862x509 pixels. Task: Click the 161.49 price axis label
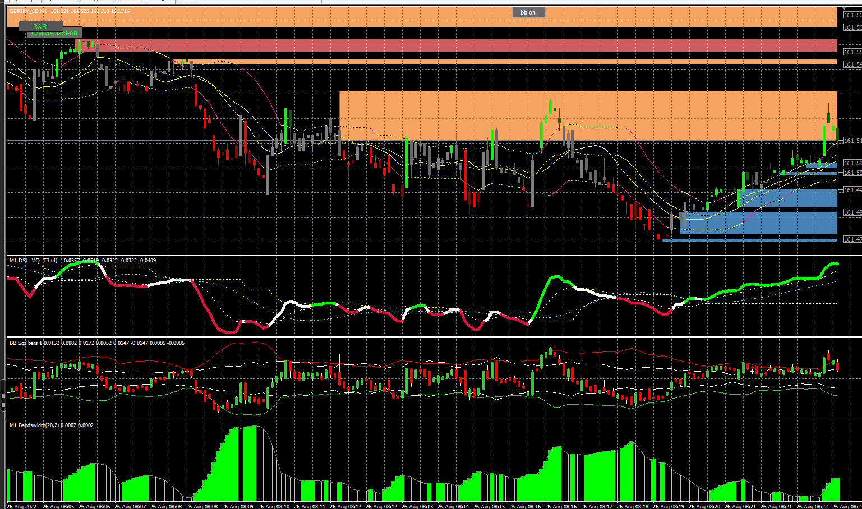(x=852, y=191)
